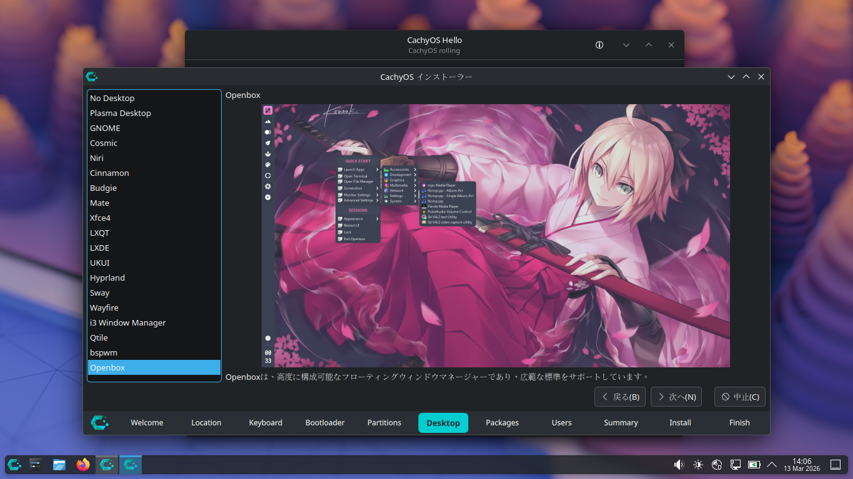The height and width of the screenshot is (479, 853).
Task: Launch the Dolphin file manager from the taskbar
Action: (59, 465)
